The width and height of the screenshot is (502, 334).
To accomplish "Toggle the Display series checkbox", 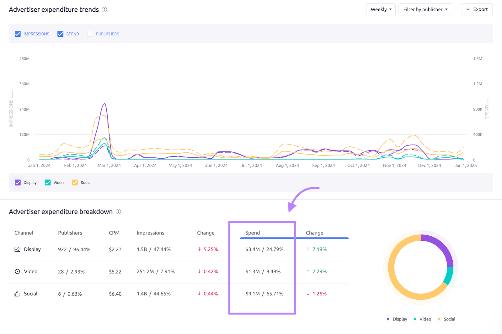I will pos(18,183).
